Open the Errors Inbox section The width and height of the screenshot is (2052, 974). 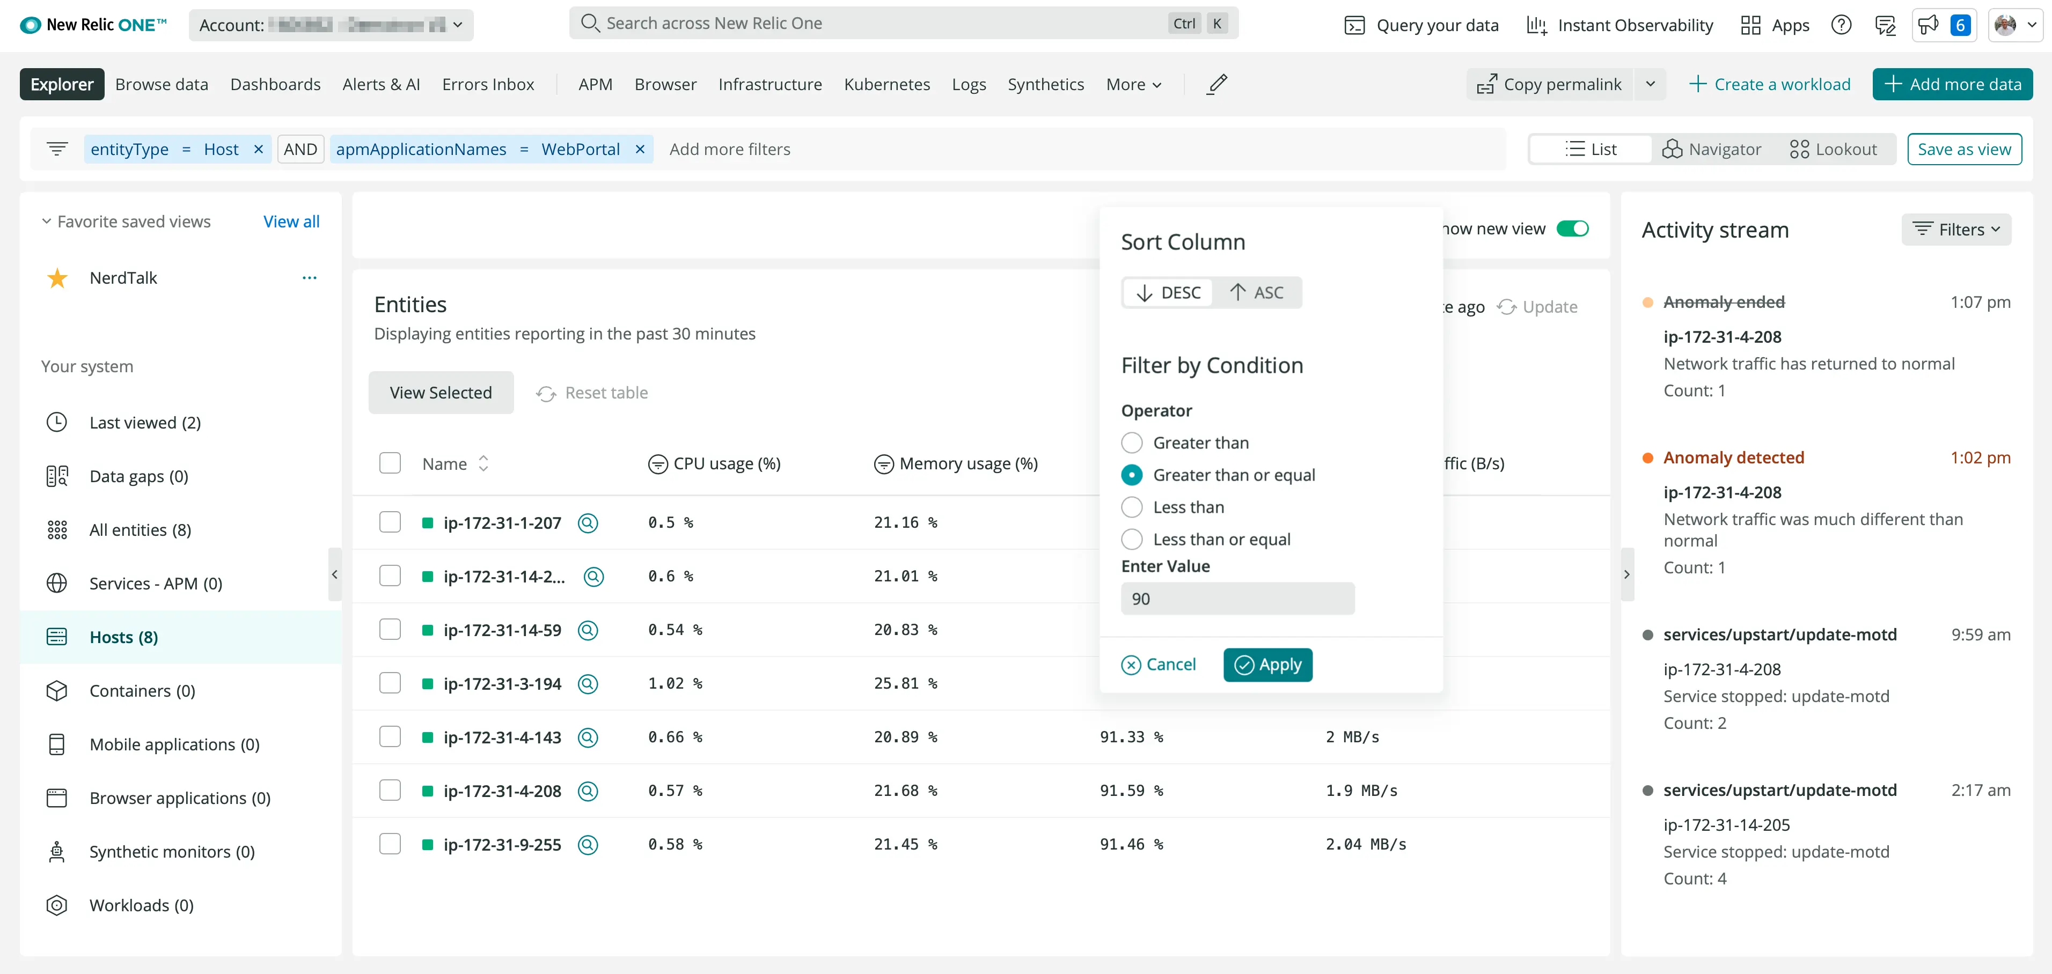pyautogui.click(x=488, y=84)
